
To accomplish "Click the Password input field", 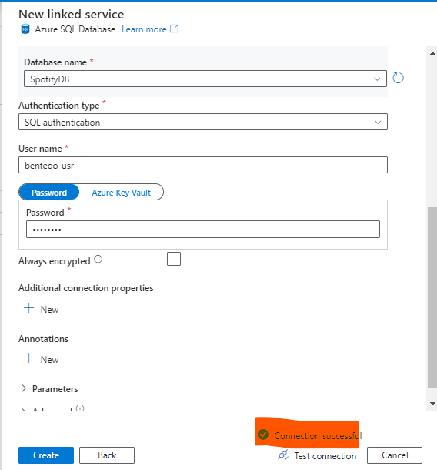I will pyautogui.click(x=203, y=230).
